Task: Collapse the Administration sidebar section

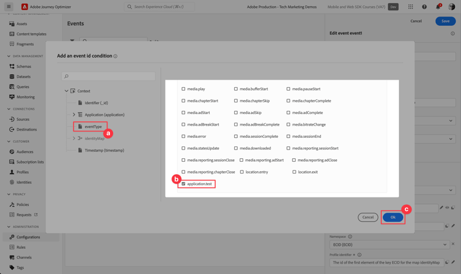Action: click(x=9, y=227)
